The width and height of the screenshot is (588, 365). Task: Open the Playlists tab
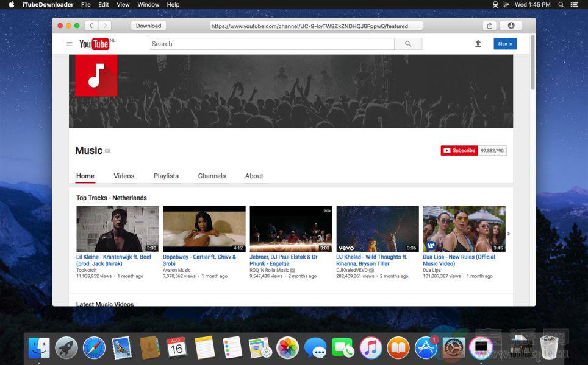coord(166,176)
